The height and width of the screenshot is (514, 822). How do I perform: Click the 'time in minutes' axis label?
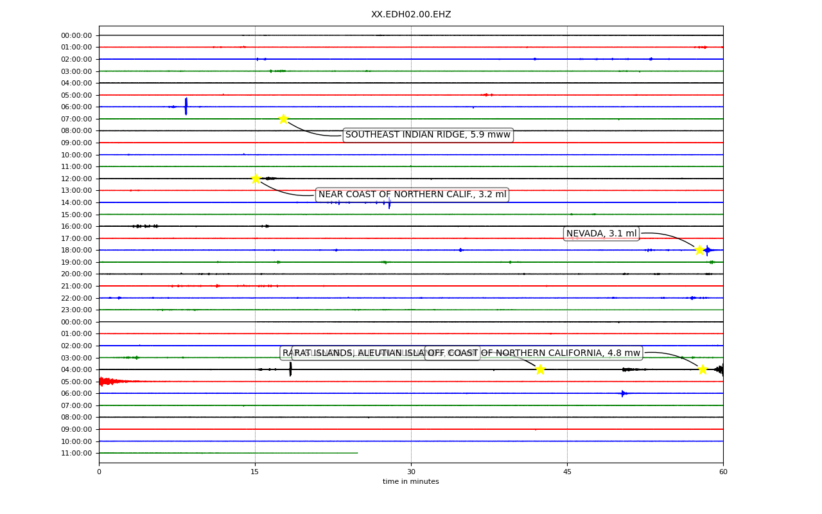411,482
